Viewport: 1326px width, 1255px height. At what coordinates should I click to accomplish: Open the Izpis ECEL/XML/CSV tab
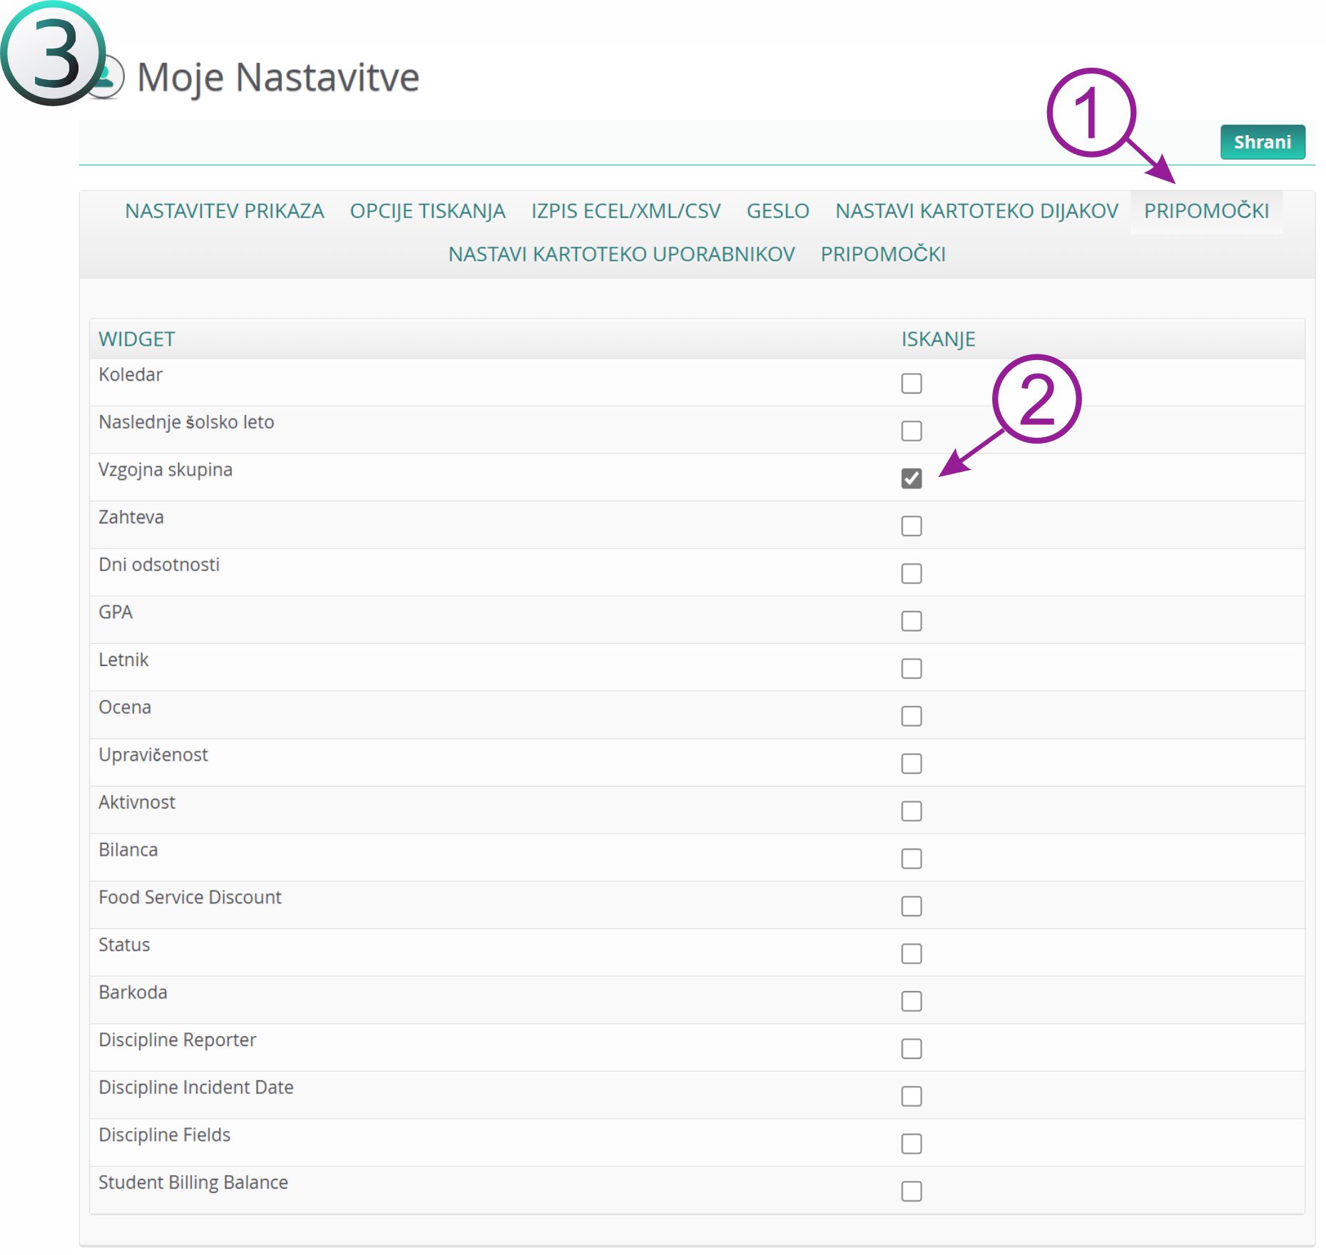pos(626,211)
